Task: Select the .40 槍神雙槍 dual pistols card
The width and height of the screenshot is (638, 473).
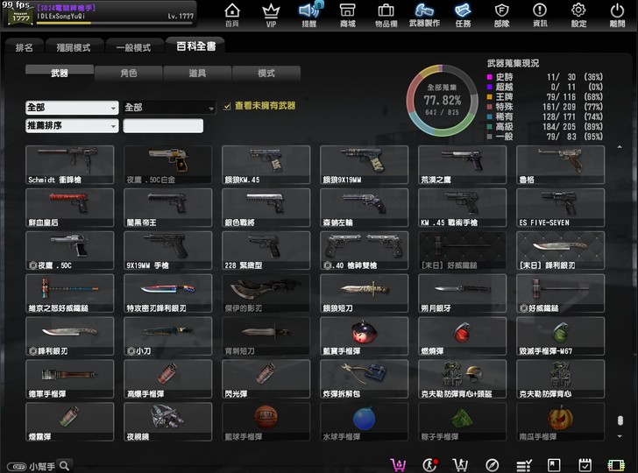Action: [x=365, y=251]
